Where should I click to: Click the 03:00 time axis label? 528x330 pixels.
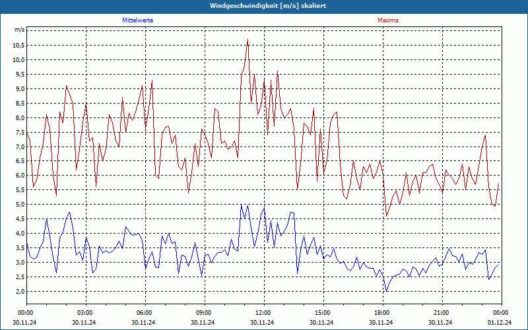pos(86,313)
